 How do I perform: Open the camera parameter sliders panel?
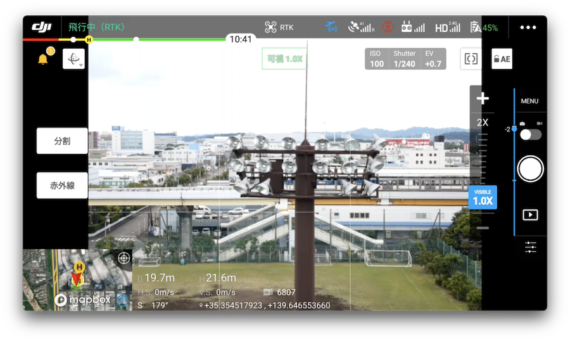click(x=530, y=247)
